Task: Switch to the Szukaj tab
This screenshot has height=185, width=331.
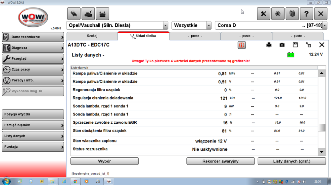Action: (x=92, y=36)
